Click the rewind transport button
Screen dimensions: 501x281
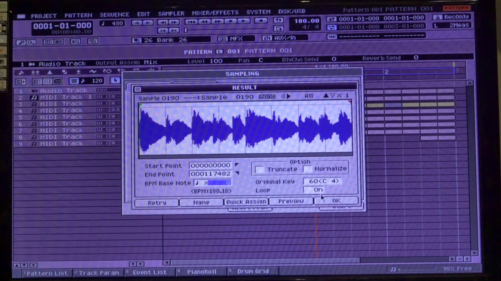point(204,21)
